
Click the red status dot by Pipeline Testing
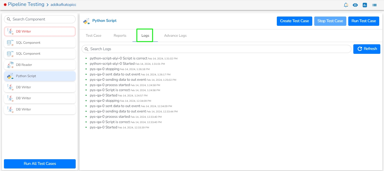(x=5, y=5)
